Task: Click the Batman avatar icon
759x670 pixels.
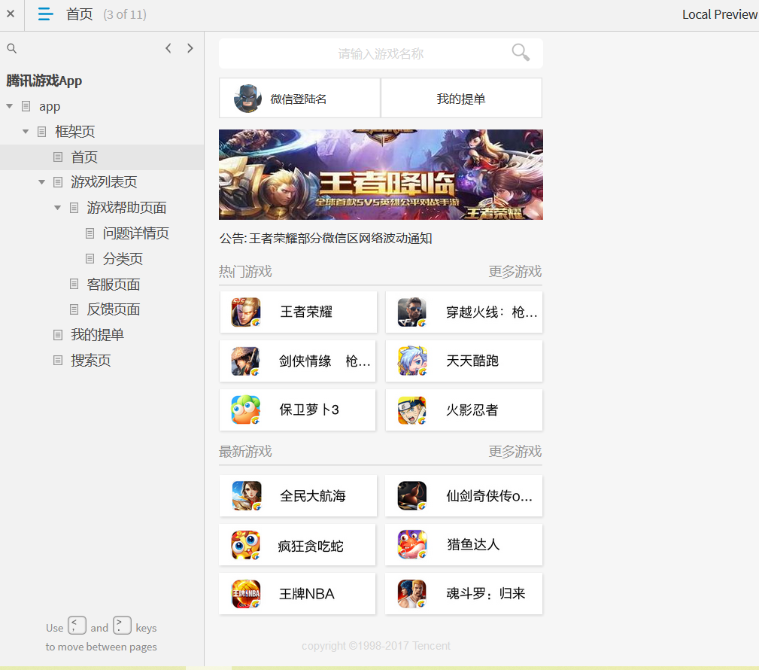Action: click(247, 99)
